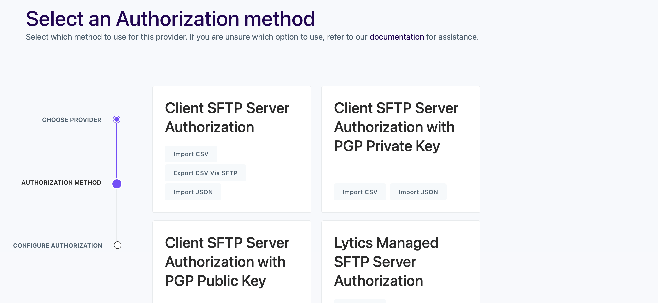Select Lytics Managed SFTP Server Authorization card
658x303 pixels.
point(386,261)
